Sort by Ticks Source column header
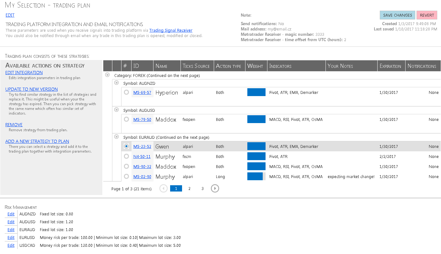 click(x=197, y=66)
